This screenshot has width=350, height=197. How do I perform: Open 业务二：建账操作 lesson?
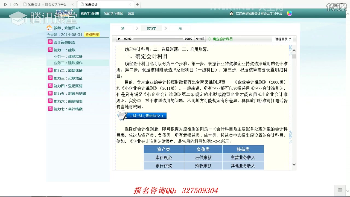click(x=68, y=63)
